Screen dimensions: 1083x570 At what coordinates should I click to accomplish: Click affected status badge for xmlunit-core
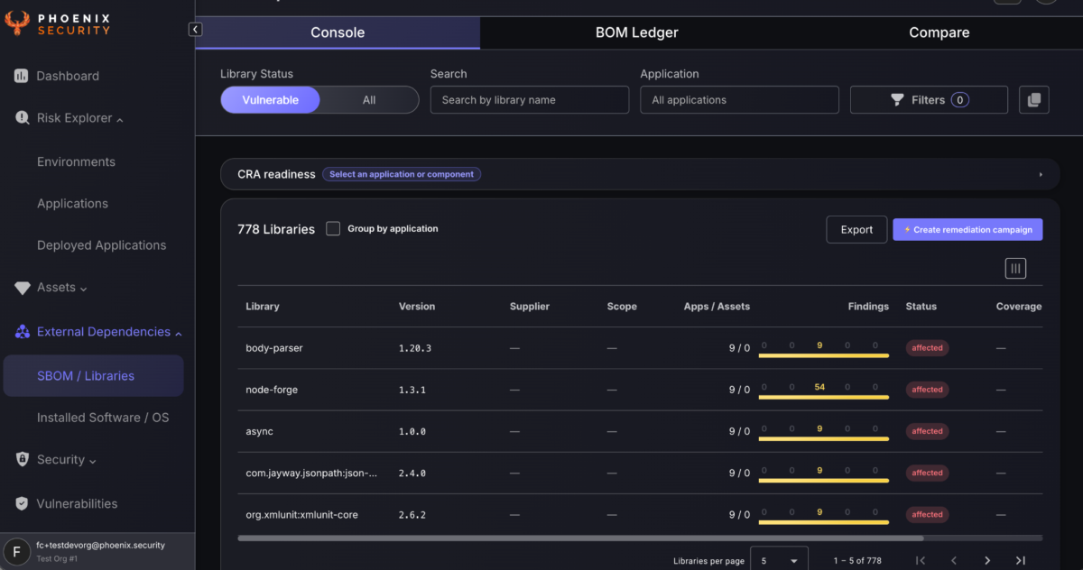click(927, 514)
